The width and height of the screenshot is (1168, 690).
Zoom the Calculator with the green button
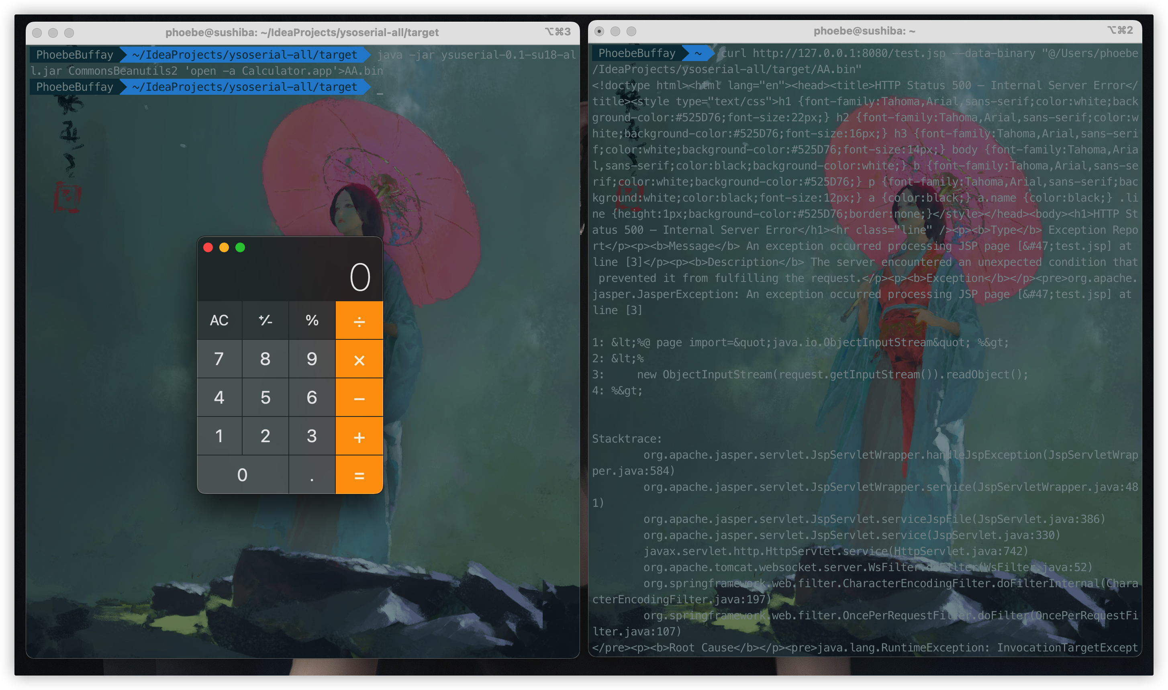click(x=241, y=247)
